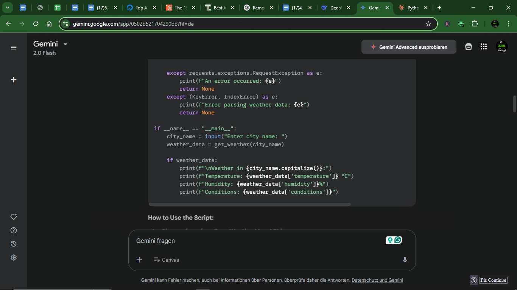Open the Activity history icon in sidebar
517x290 pixels.
14,244
